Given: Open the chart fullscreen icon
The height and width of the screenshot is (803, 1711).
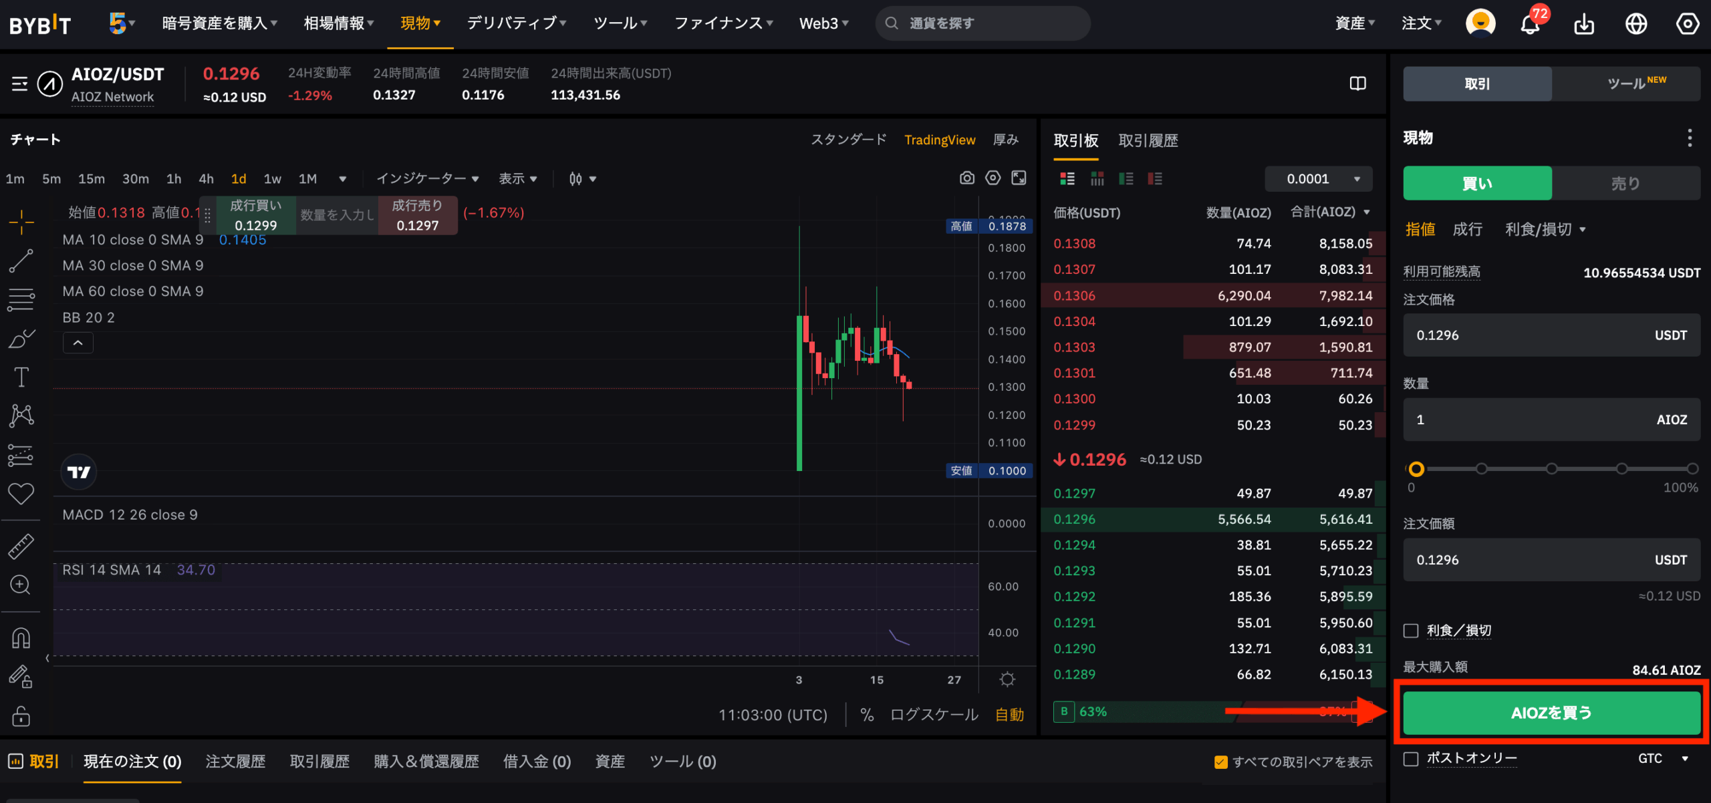Looking at the screenshot, I should pos(1019,178).
